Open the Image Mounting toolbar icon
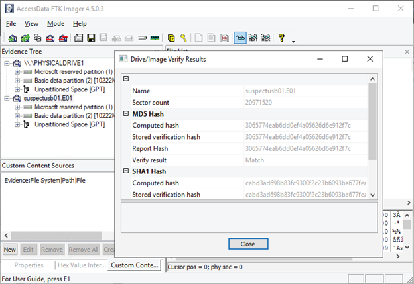 (38, 38)
